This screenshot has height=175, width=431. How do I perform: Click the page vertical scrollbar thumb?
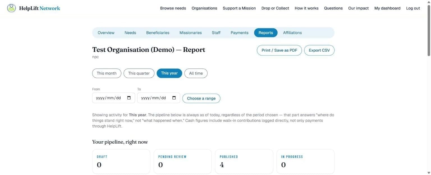click(429, 31)
